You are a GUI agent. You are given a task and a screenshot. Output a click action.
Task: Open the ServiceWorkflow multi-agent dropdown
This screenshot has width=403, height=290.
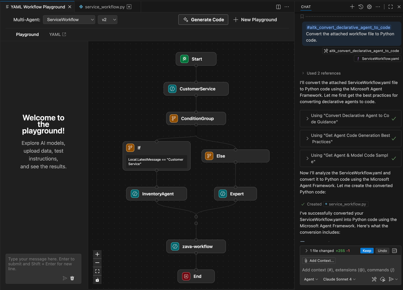point(69,20)
